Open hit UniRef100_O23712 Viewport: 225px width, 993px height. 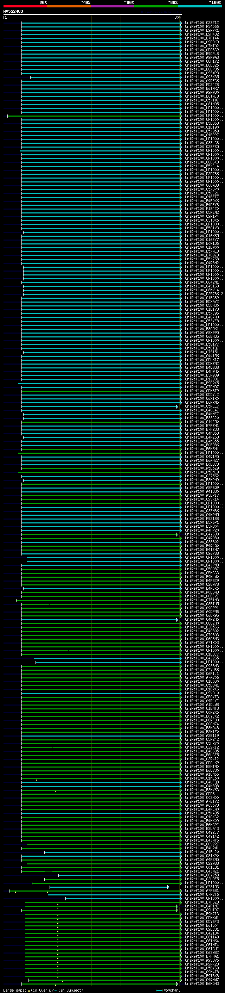(202, 23)
